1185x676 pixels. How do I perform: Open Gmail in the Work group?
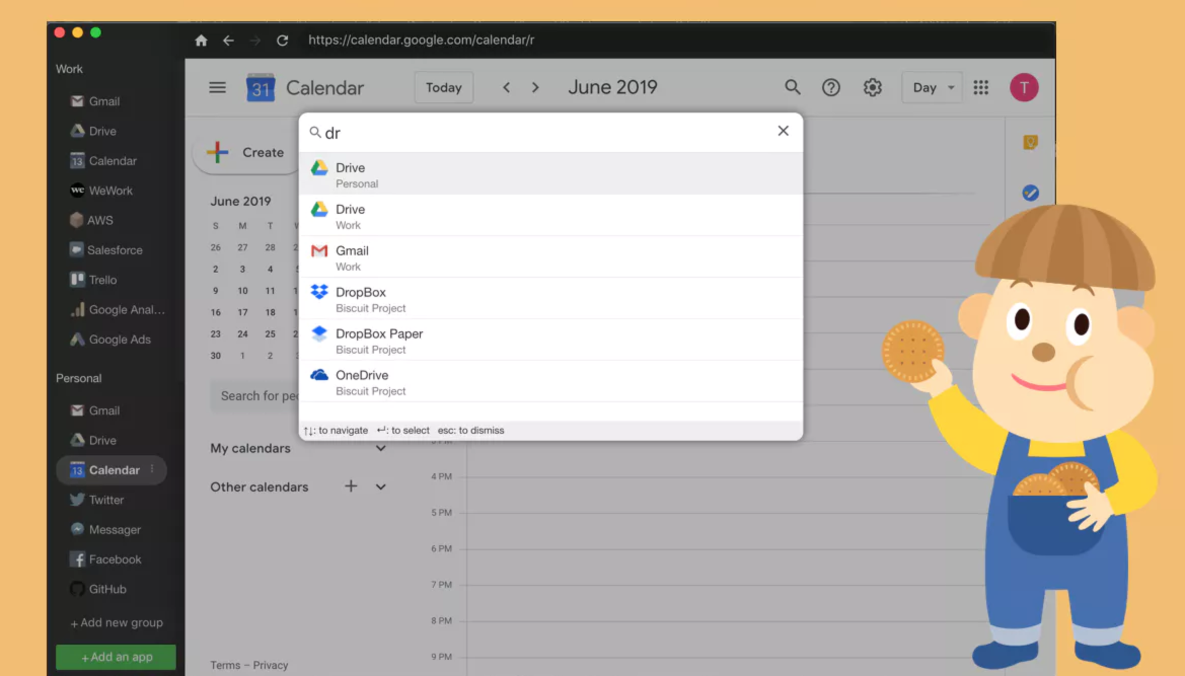tap(95, 101)
